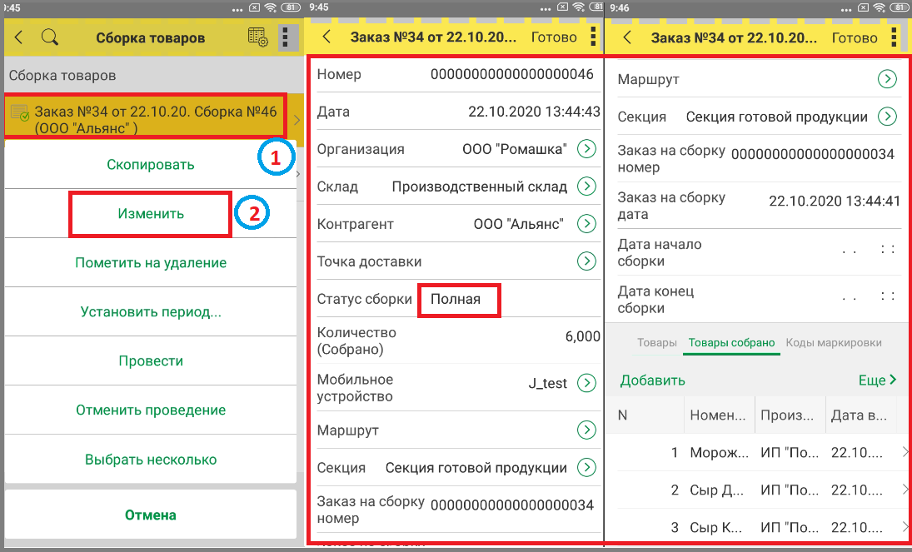Screen dimensions: 912x552
Task: Open three-dot menu in Сборка товаров header
Action: (x=285, y=37)
